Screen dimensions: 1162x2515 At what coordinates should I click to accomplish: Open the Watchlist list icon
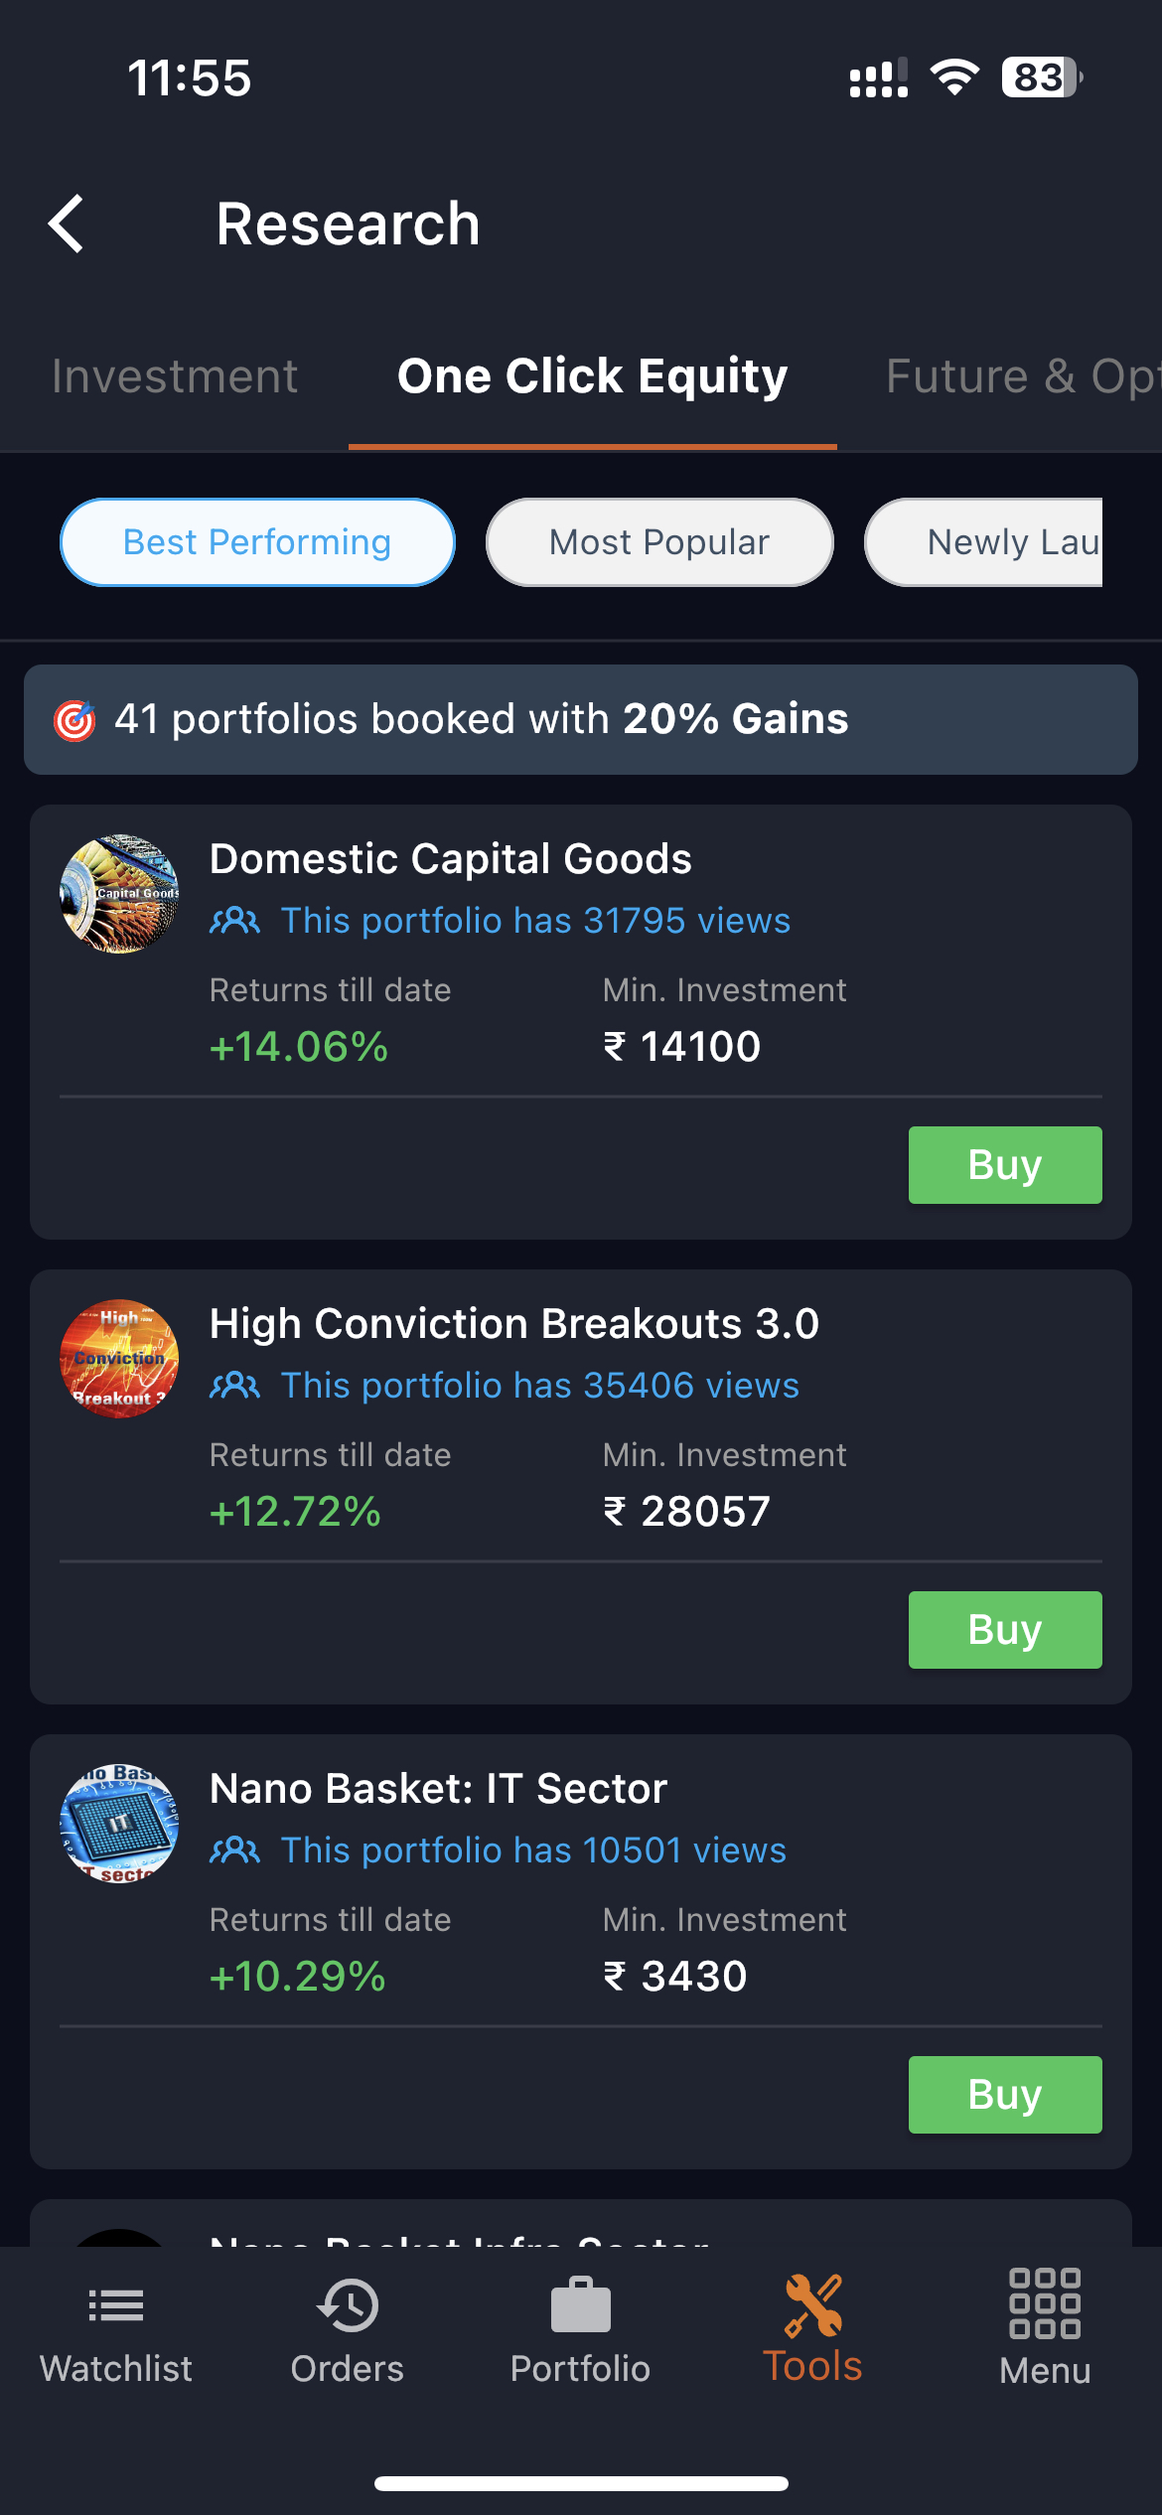(116, 2305)
